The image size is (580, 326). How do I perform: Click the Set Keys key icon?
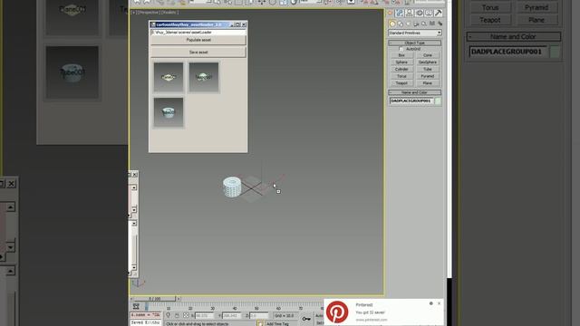tap(306, 319)
